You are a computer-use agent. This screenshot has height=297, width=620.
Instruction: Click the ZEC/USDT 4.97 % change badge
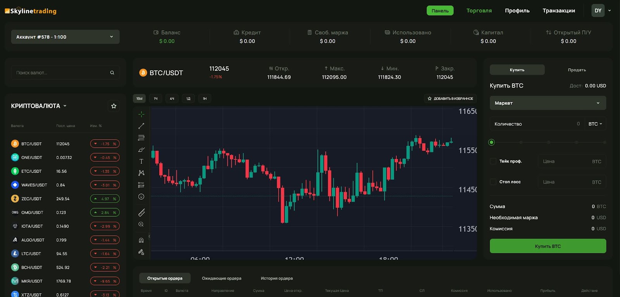click(x=105, y=199)
